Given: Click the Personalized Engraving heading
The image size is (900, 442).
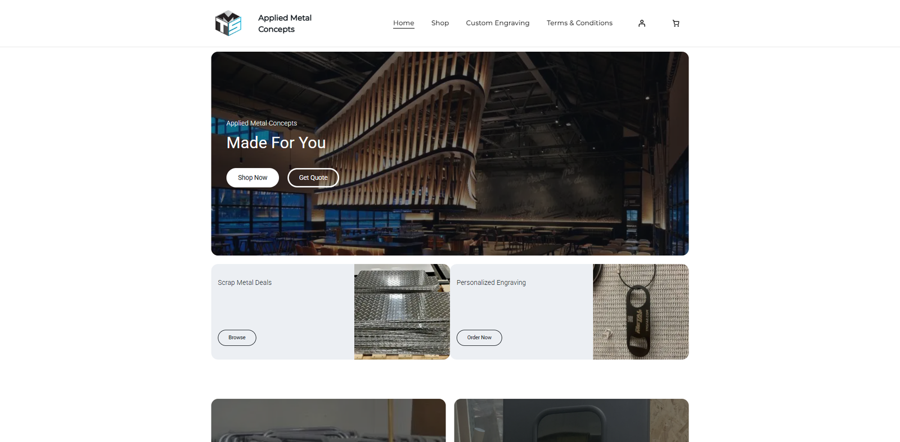Looking at the screenshot, I should pyautogui.click(x=491, y=282).
